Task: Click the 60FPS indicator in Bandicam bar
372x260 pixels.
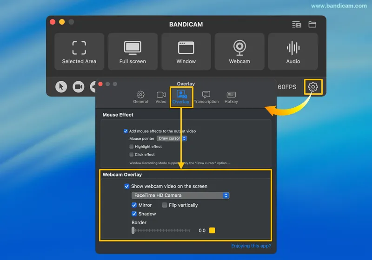Action: pyautogui.click(x=287, y=87)
